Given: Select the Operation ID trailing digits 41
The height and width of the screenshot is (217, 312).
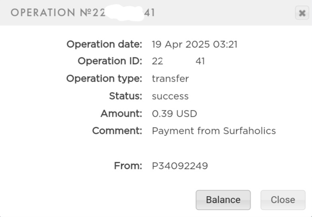Looking at the screenshot, I should [x=200, y=61].
